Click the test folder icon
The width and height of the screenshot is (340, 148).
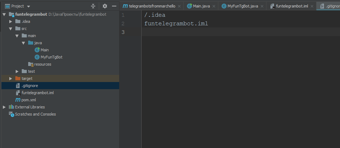tap(24, 71)
